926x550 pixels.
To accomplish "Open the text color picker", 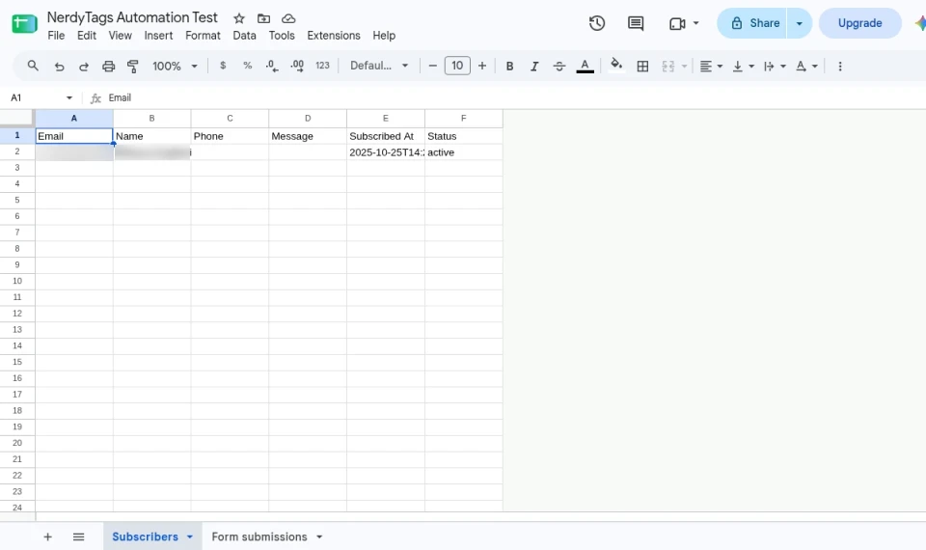I will click(585, 67).
